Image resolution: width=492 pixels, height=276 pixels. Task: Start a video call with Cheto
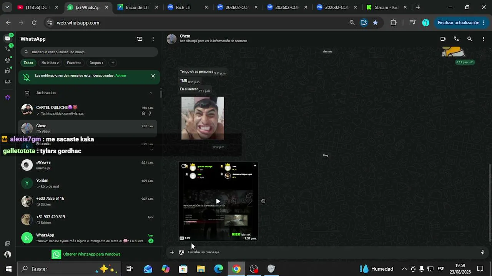443,39
